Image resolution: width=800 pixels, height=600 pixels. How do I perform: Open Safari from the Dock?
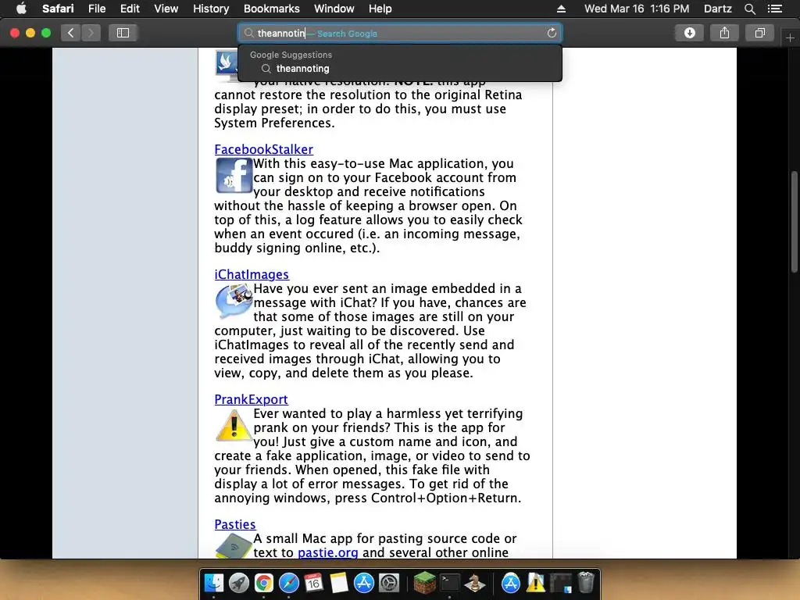[x=289, y=583]
